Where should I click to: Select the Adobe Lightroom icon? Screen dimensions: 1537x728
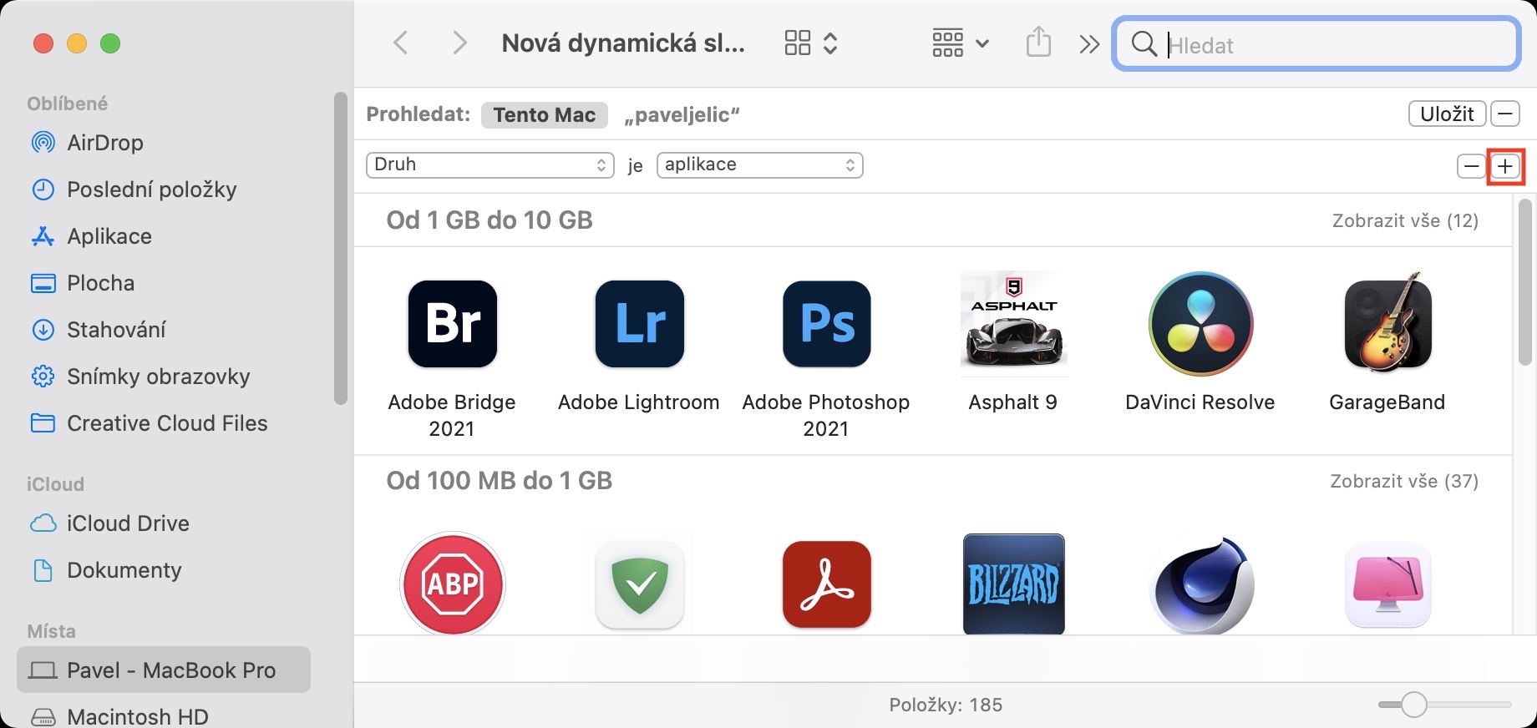pyautogui.click(x=640, y=324)
